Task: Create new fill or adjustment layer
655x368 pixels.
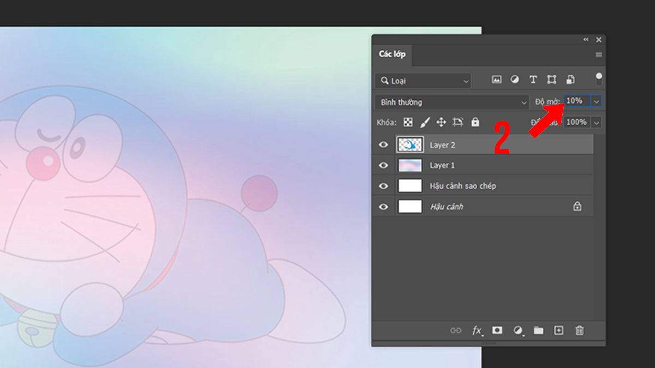Action: coord(518,330)
